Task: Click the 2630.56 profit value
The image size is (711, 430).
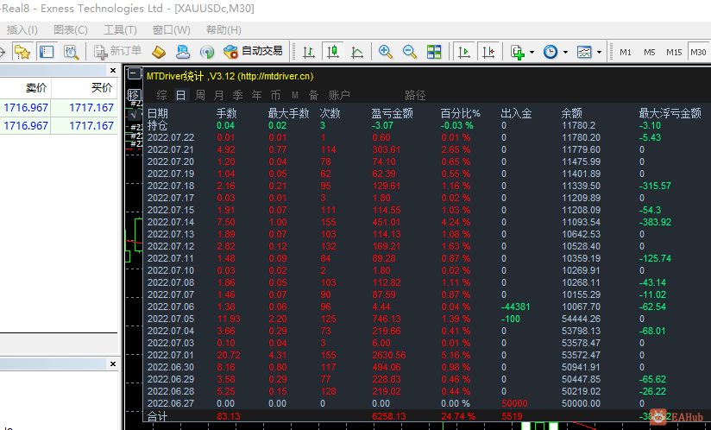Action: (388, 355)
